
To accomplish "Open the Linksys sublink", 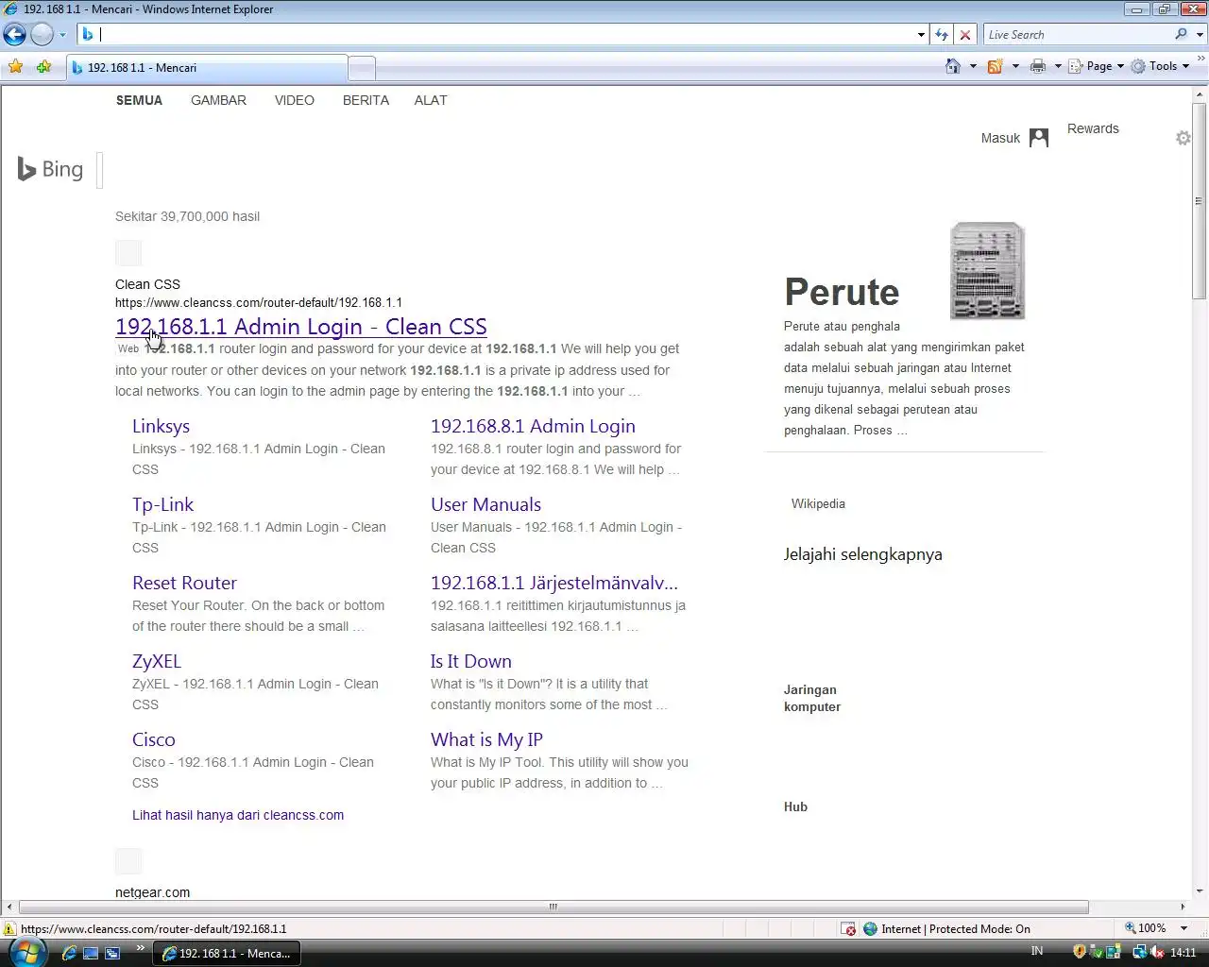I will [161, 426].
